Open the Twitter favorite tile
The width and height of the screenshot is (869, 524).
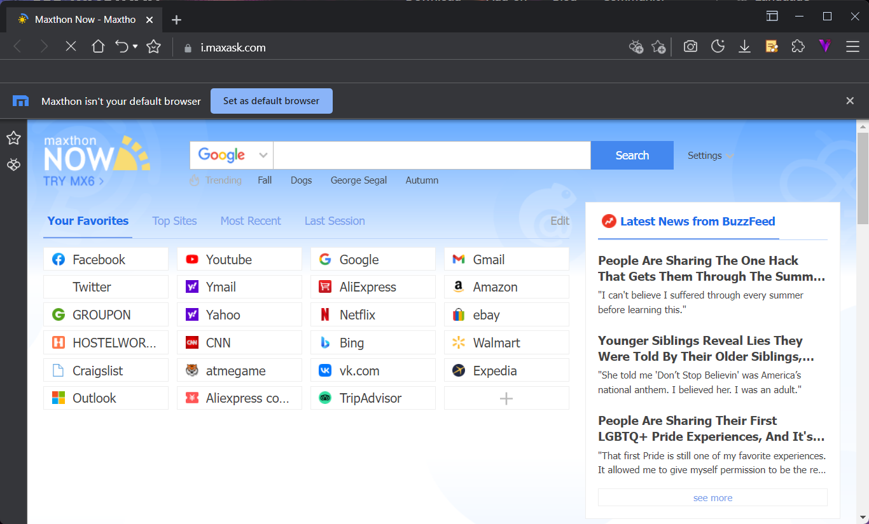point(106,287)
